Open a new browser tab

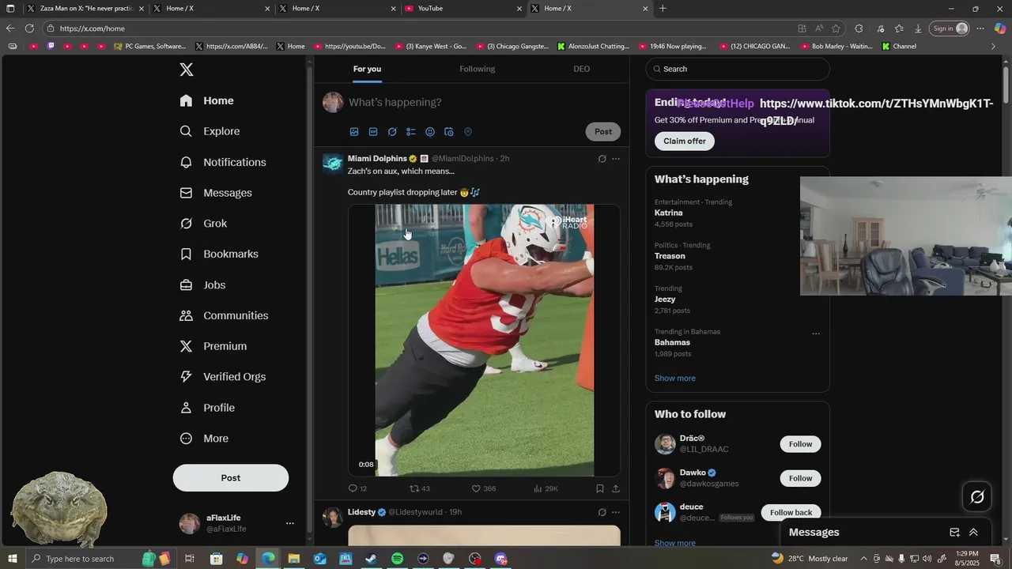coord(663,9)
